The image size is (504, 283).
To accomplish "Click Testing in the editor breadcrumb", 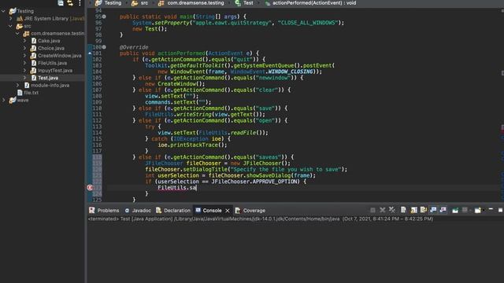I will pos(109,3).
